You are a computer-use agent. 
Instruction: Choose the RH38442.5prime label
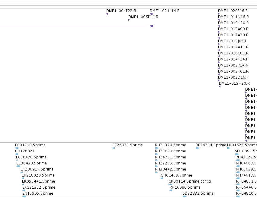click(170, 169)
